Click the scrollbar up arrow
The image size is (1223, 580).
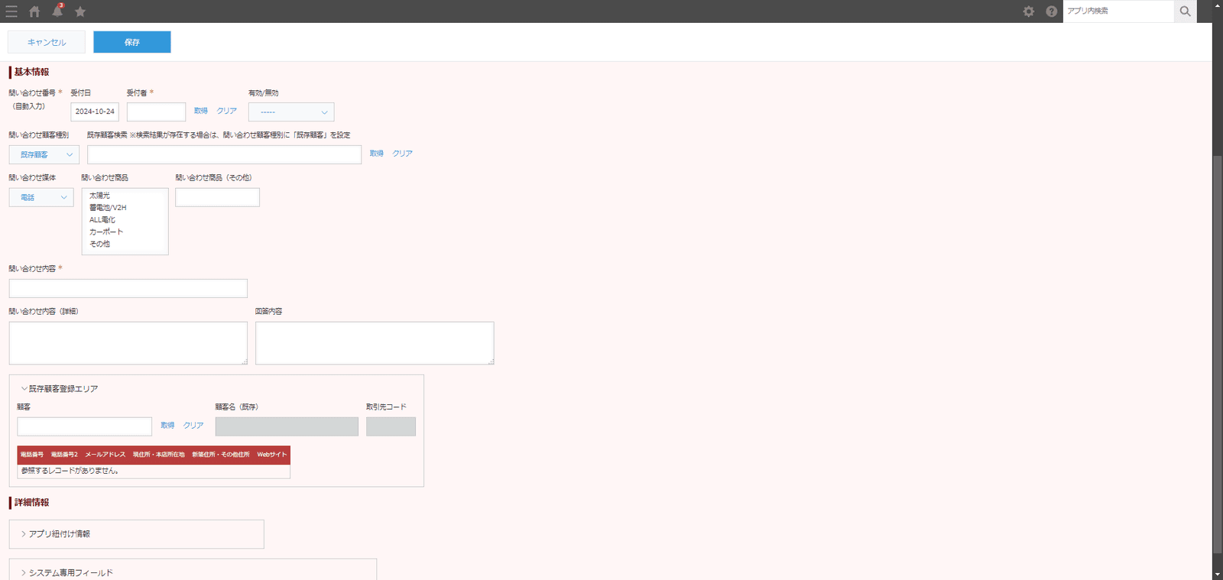click(1218, 5)
